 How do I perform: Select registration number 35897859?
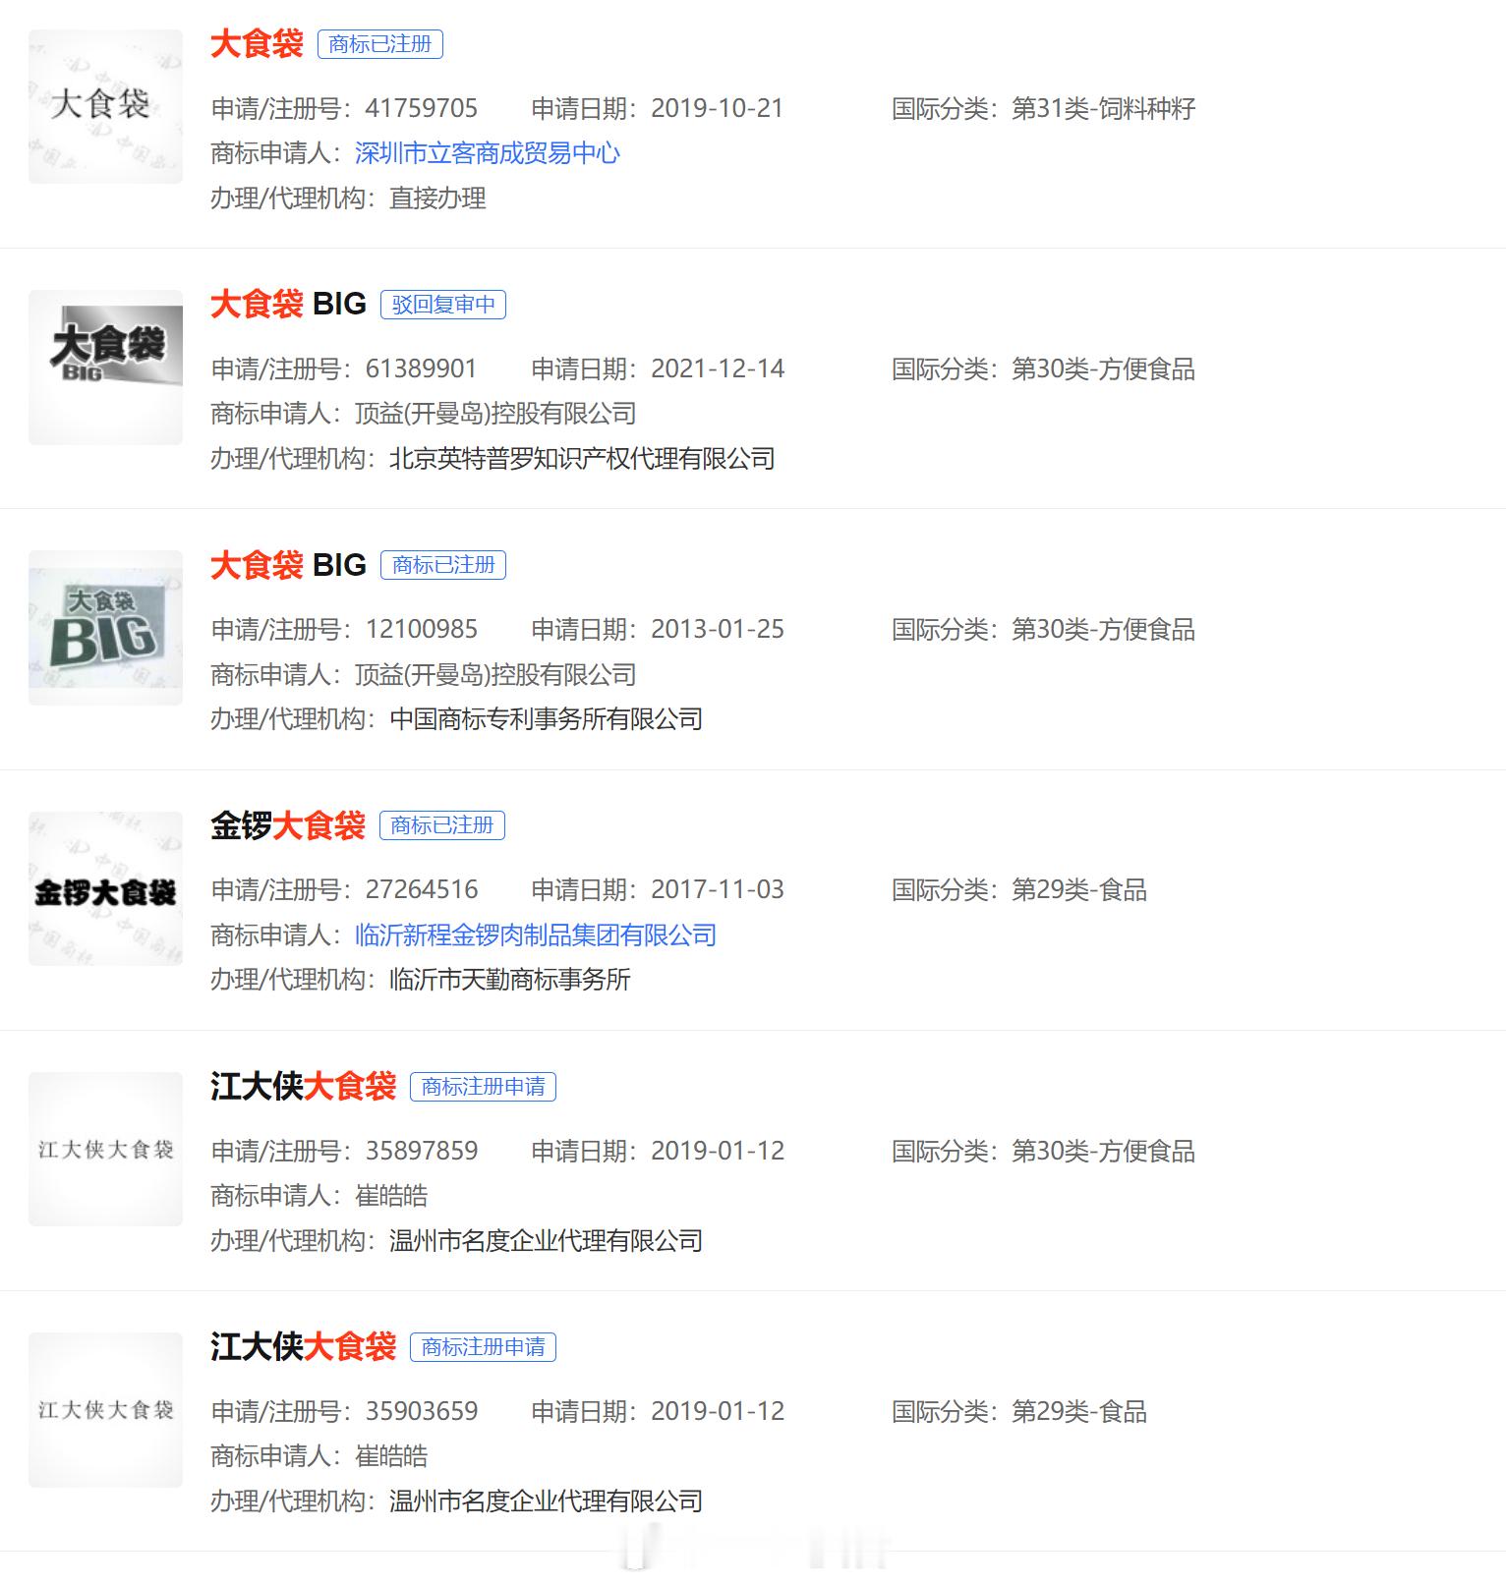coord(422,1151)
